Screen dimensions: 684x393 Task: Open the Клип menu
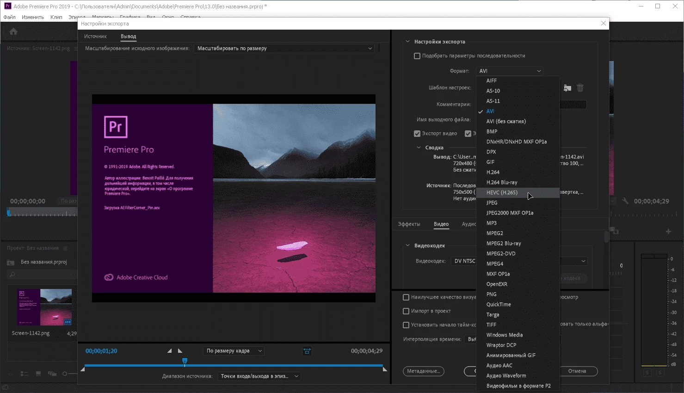click(56, 17)
